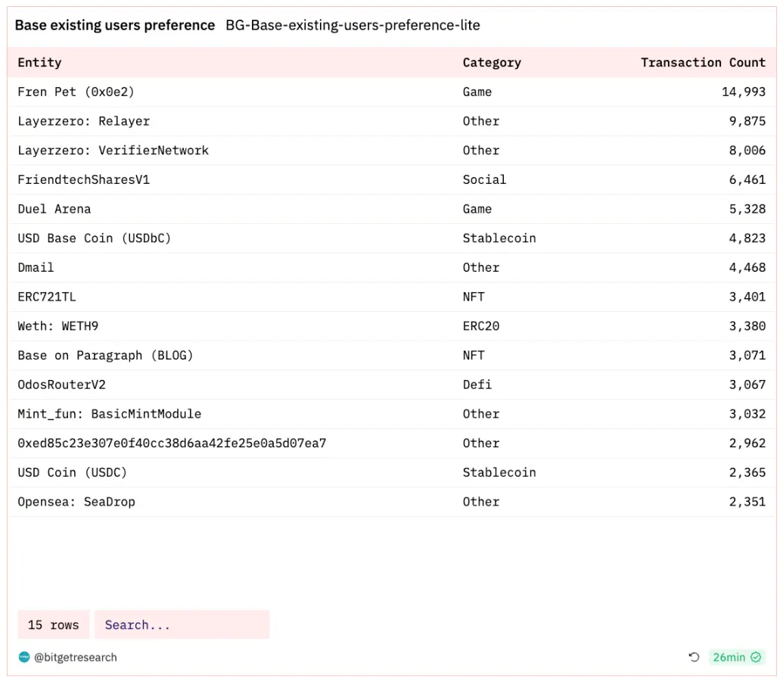Select the Duel Arena entity cell
Screen dimensions: 783x685
tap(54, 209)
